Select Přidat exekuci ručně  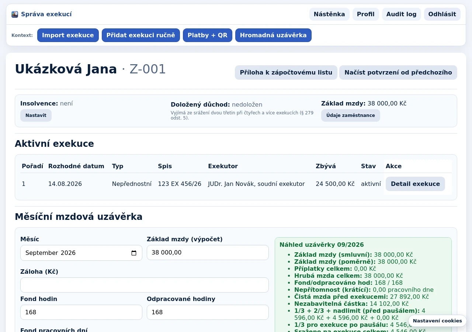141,35
